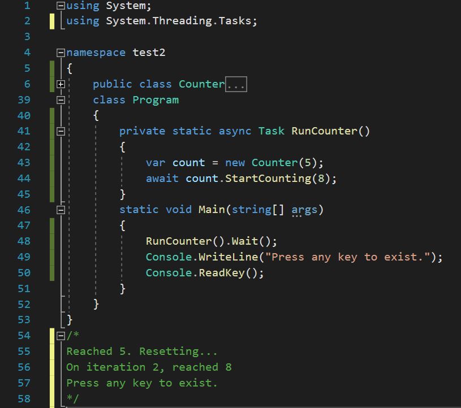Click the 'using System;' statement on line 1
461x408 pixels.
click(109, 6)
